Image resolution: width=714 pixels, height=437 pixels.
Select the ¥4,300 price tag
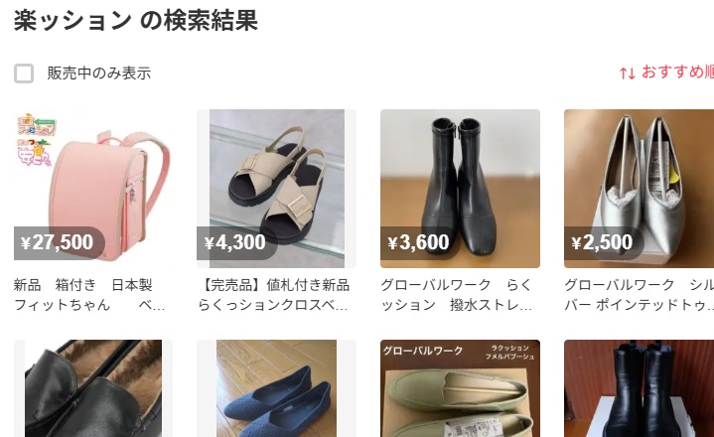pyautogui.click(x=236, y=243)
